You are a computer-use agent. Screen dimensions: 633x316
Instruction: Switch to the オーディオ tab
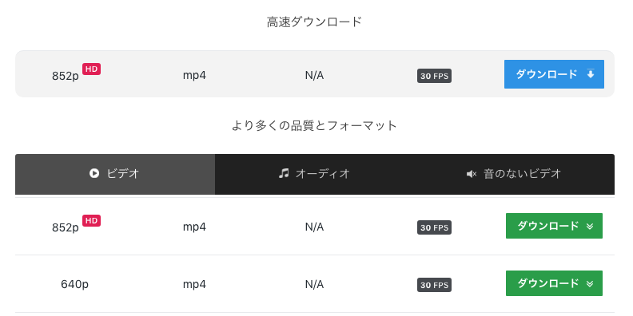pos(314,174)
